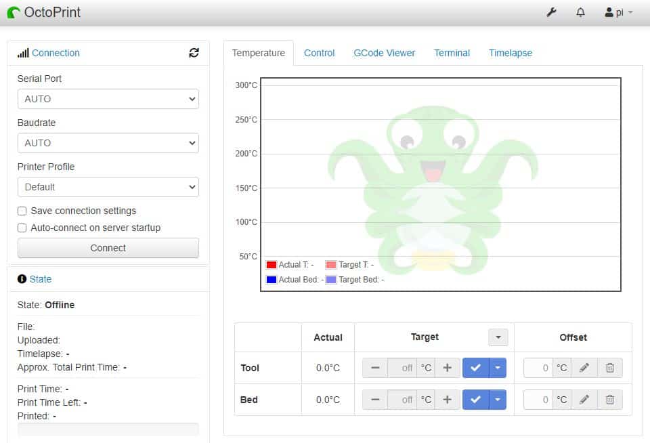The width and height of the screenshot is (650, 443).
Task: Open Tool temperature presets dropdown
Action: point(498,368)
